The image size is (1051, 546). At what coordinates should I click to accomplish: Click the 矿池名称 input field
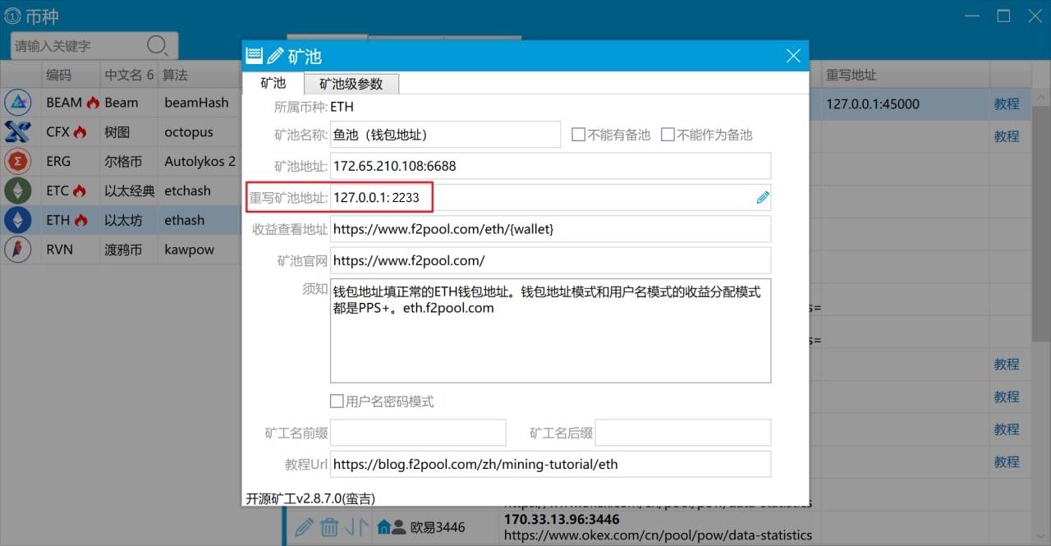point(445,135)
